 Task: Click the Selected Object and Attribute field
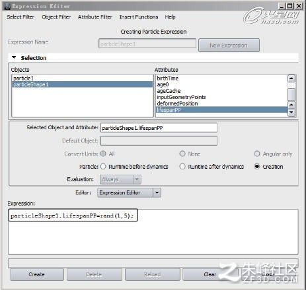[x=159, y=128]
